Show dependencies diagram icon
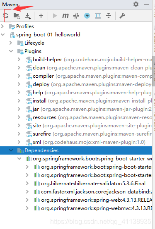This screenshot has width=155, height=229. pos(98,16)
